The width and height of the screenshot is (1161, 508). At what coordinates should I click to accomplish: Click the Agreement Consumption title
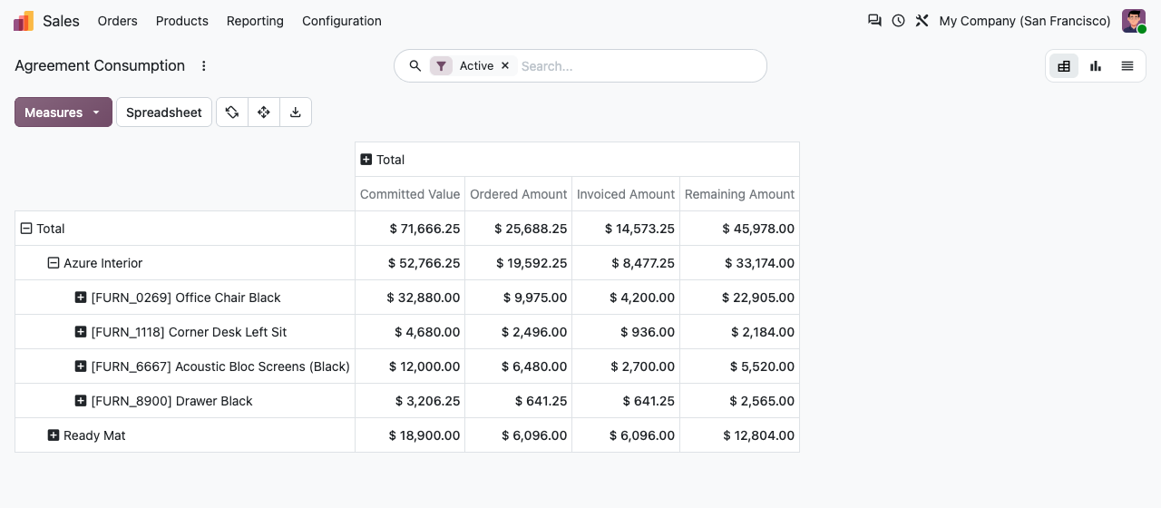click(100, 65)
